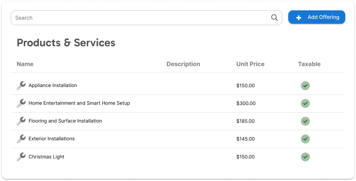Click wrench icon beside Home Entertainment row
356x181 pixels.
(x=21, y=103)
